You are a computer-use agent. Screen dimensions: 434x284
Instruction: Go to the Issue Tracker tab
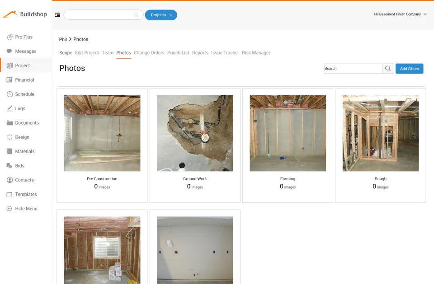pos(225,52)
